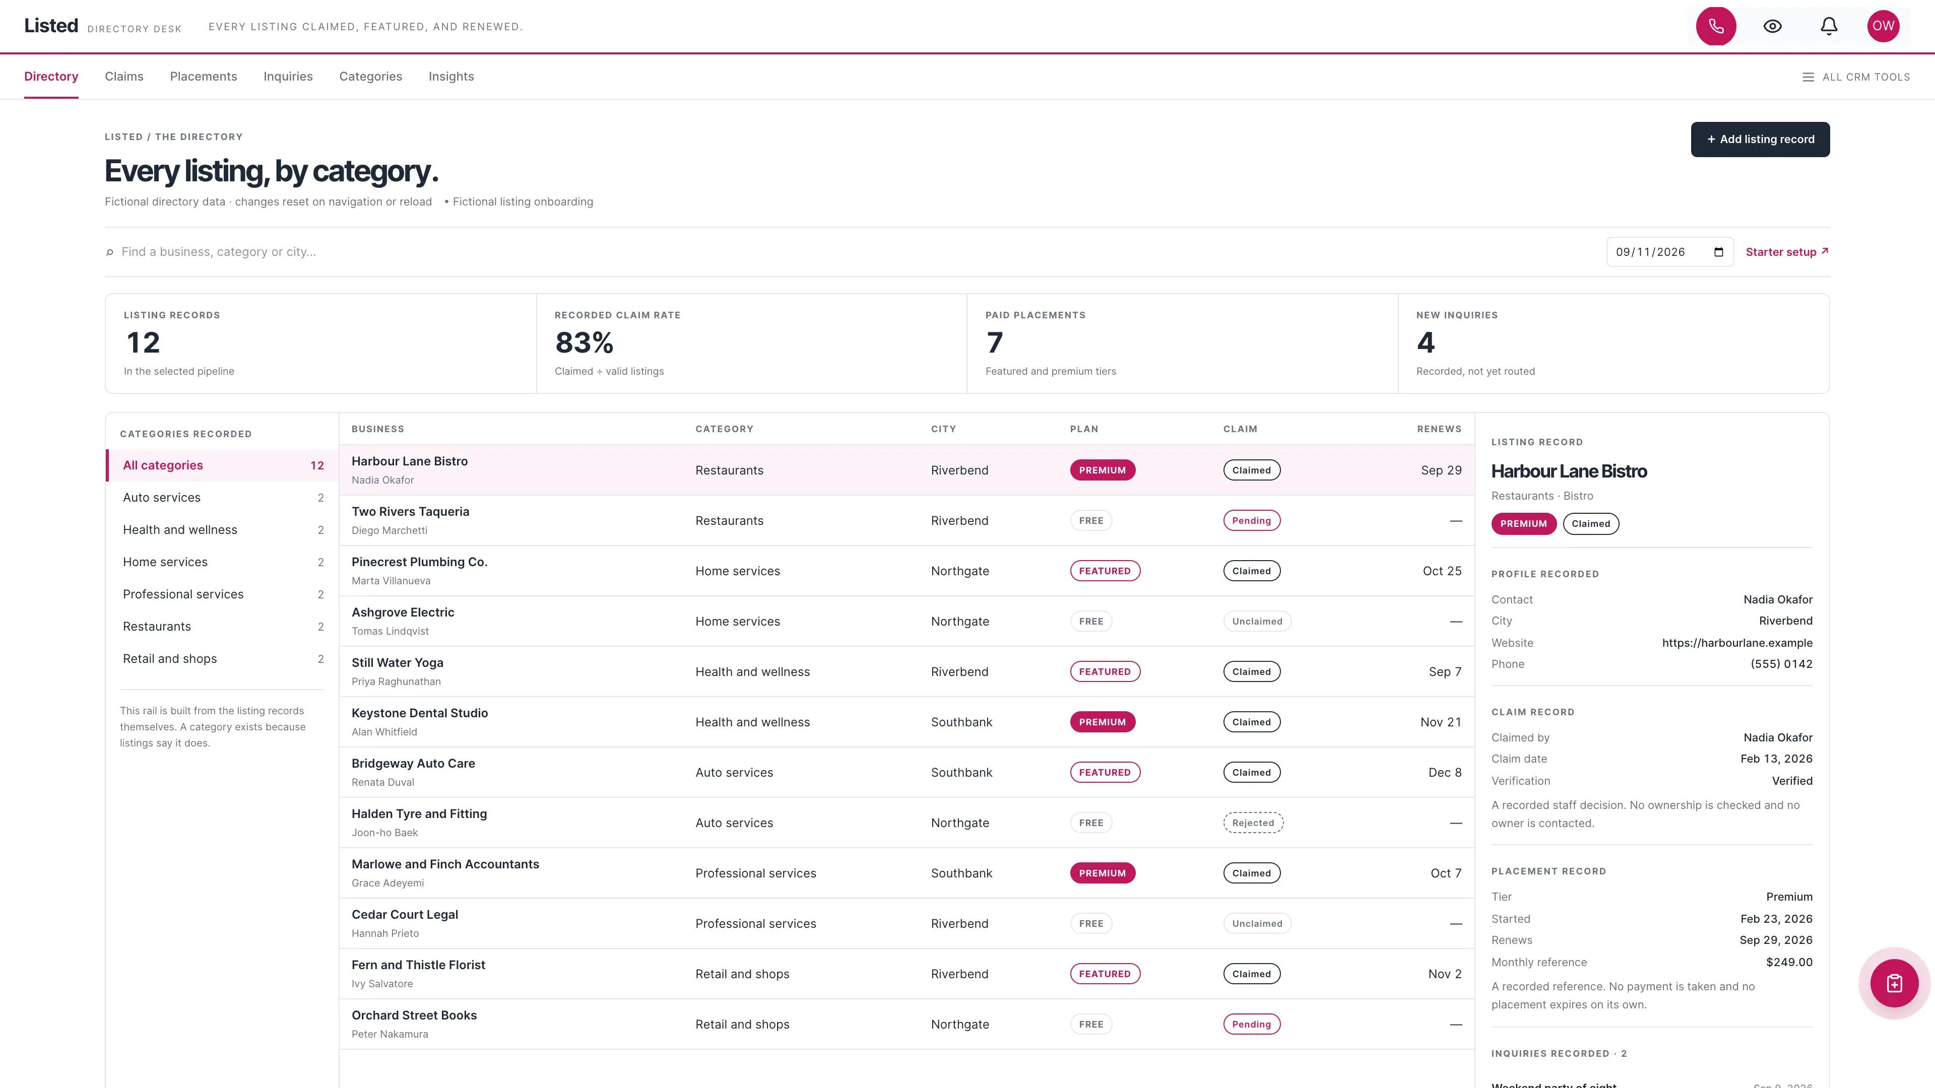Open the Starter setup link
Viewport: 1935px width, 1088px height.
point(1787,252)
